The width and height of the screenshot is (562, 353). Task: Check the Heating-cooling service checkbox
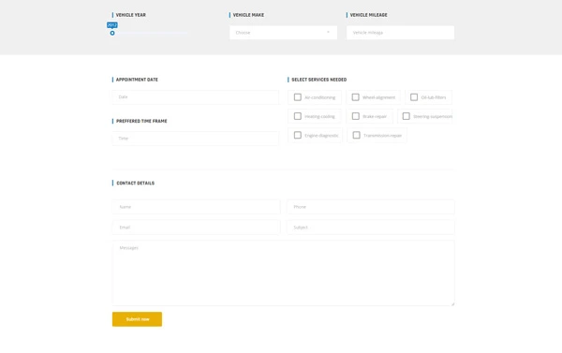point(298,116)
